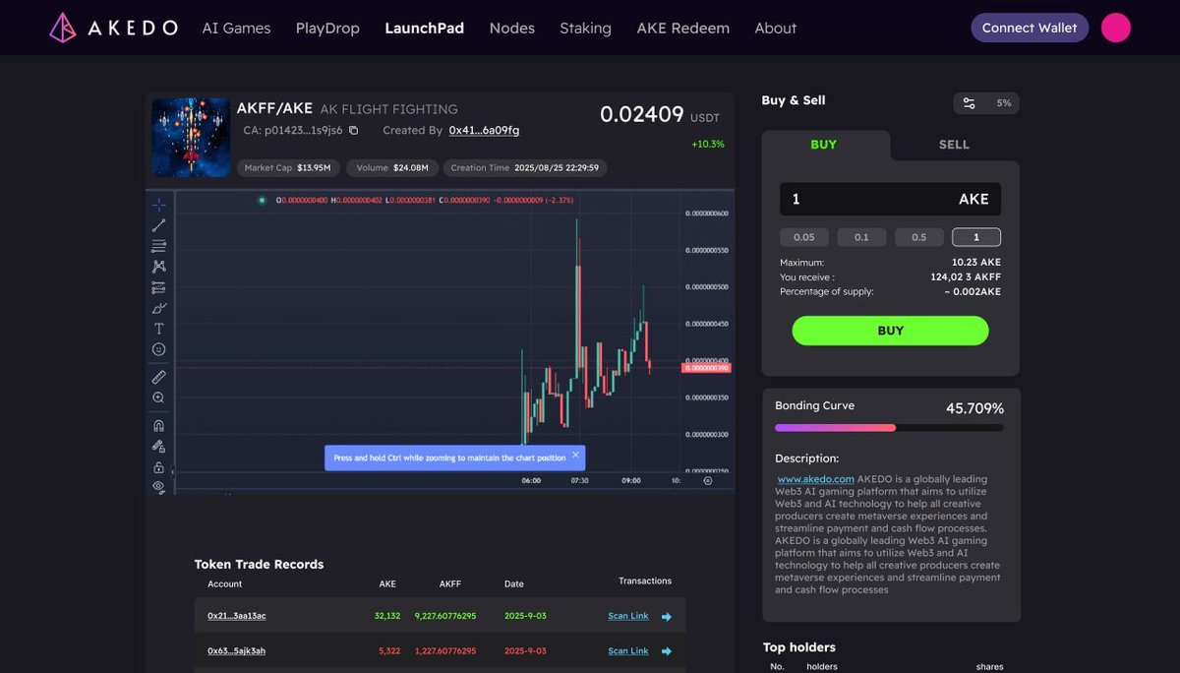
Task: Select the brush drawing tool
Action: point(158,308)
